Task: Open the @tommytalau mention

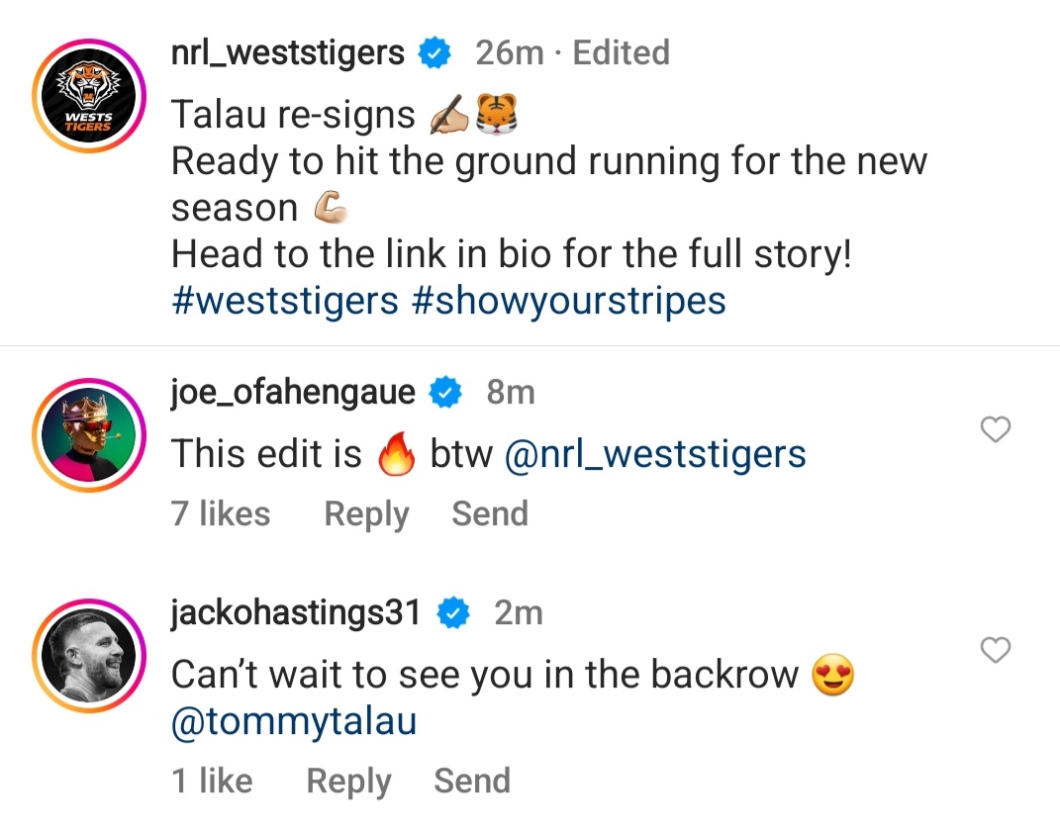Action: [292, 722]
